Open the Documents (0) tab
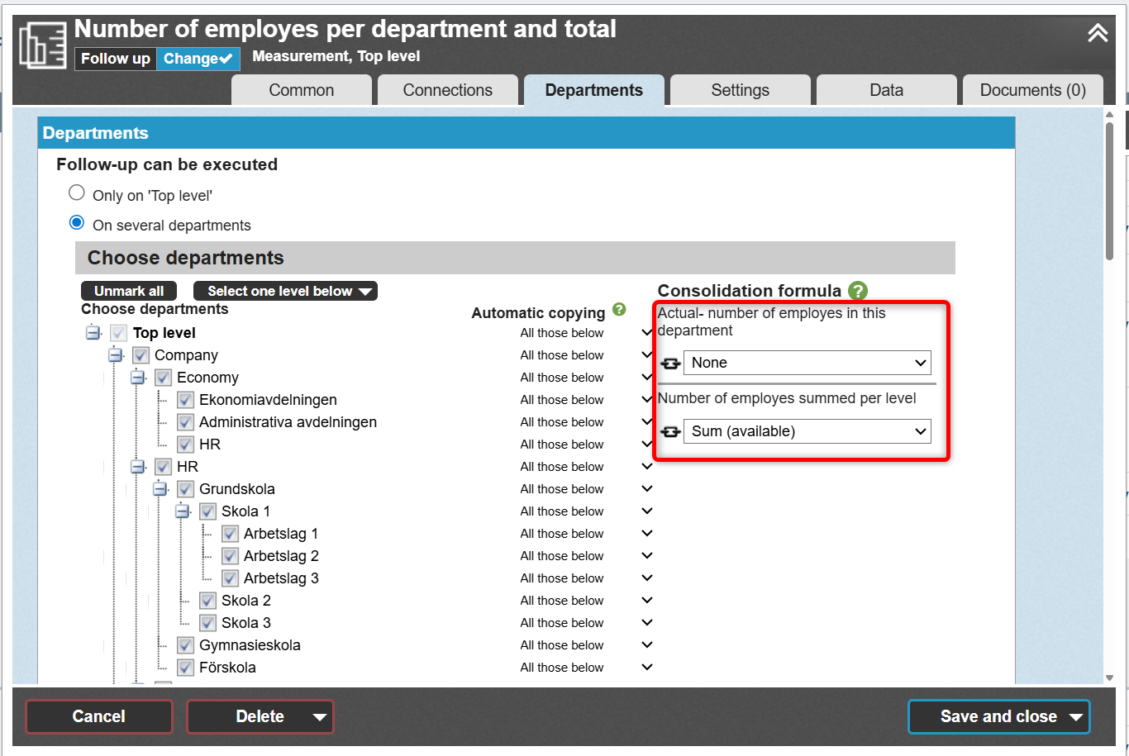 (1032, 90)
